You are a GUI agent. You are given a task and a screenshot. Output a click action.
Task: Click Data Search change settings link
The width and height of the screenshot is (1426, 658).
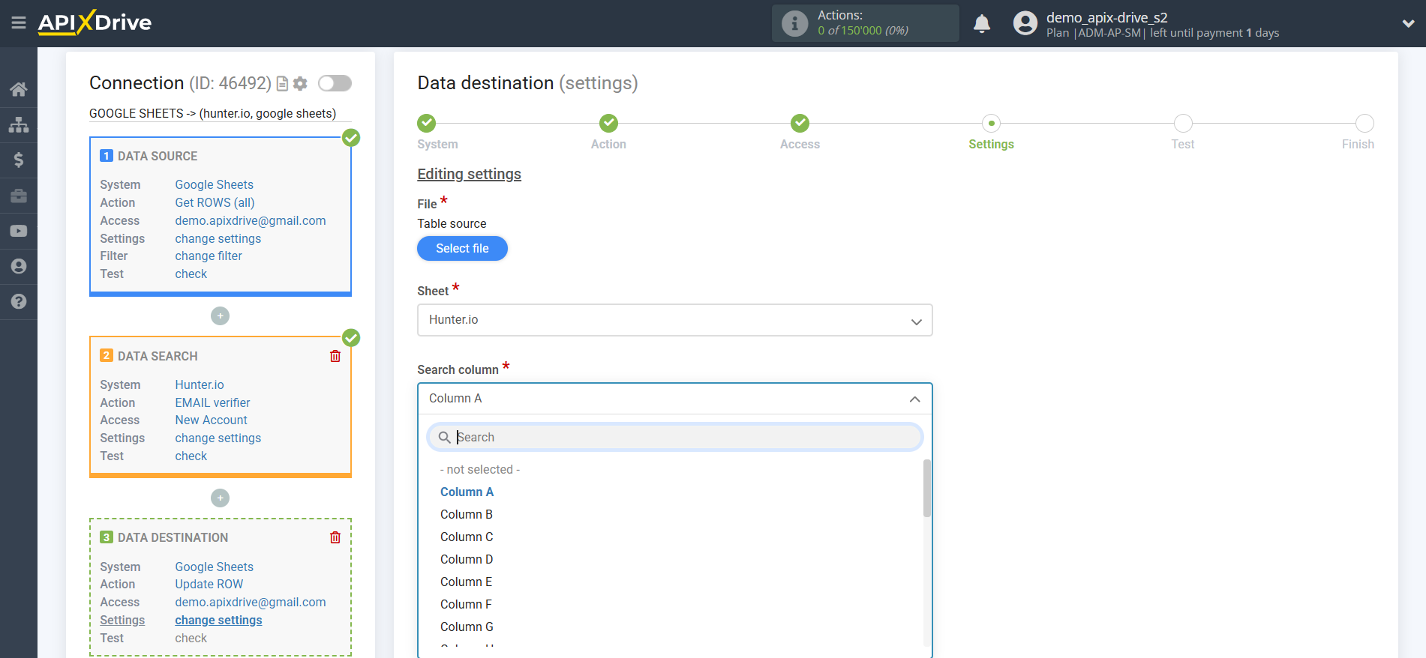click(x=218, y=438)
